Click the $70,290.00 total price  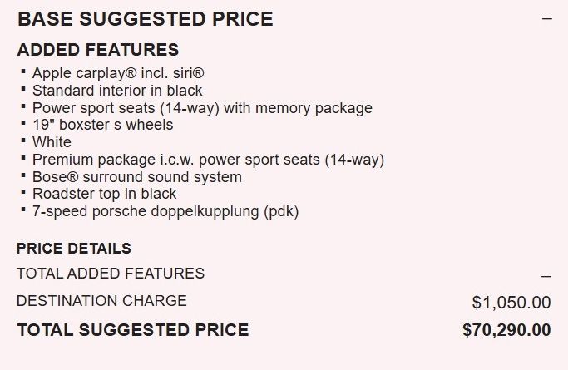506,330
